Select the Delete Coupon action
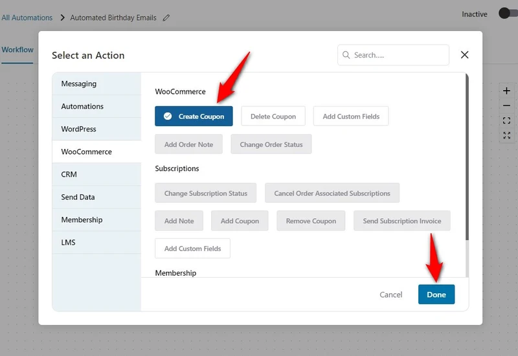Image resolution: width=518 pixels, height=356 pixels. click(x=273, y=117)
